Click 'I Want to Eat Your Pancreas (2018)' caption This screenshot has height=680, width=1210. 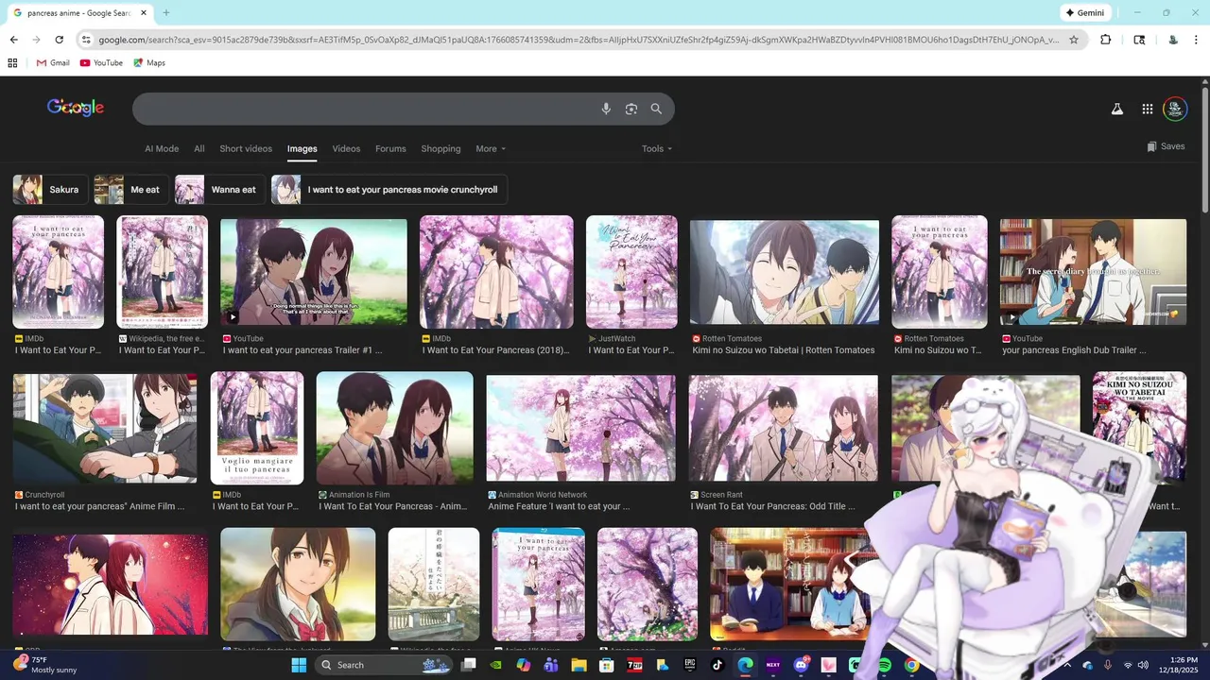coord(496,350)
